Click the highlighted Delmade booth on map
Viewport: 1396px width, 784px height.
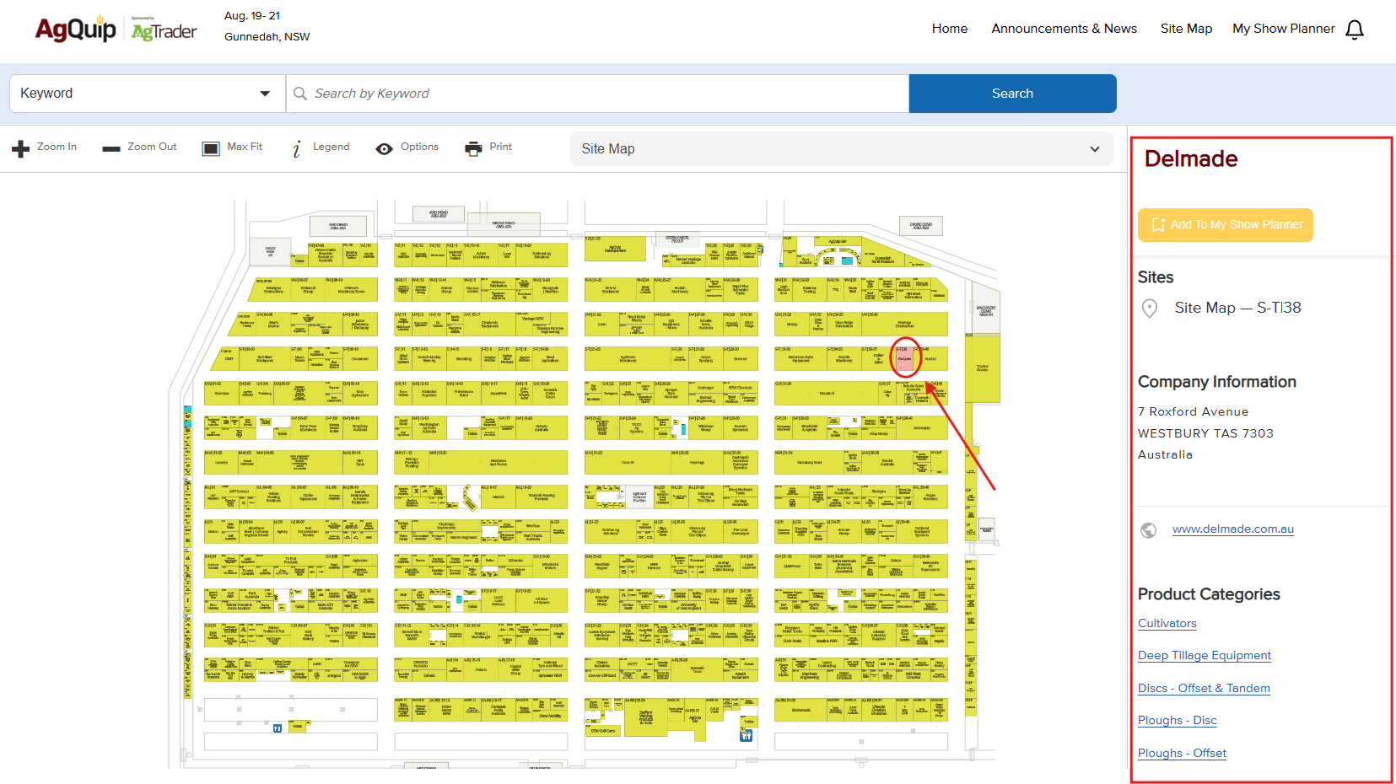[905, 358]
